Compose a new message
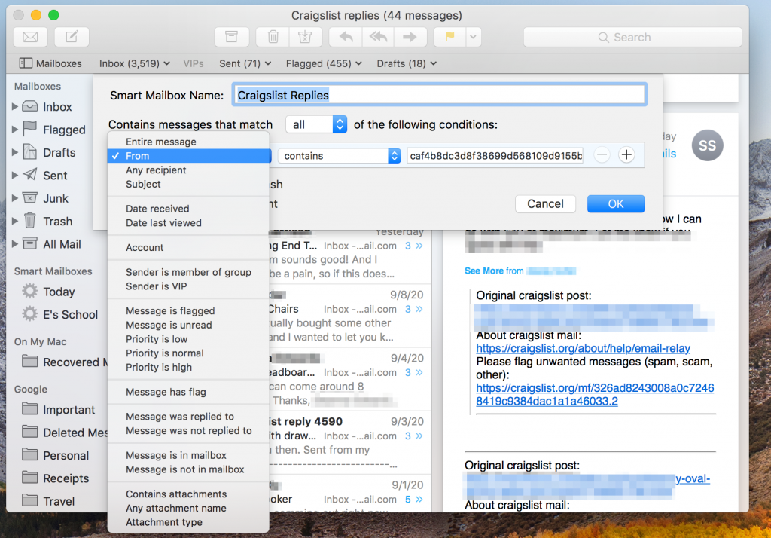The width and height of the screenshot is (771, 538). tap(72, 37)
